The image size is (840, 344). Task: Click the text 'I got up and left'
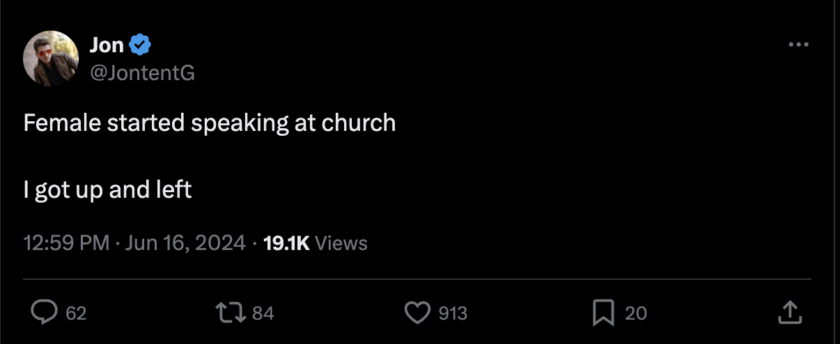pyautogui.click(x=107, y=189)
